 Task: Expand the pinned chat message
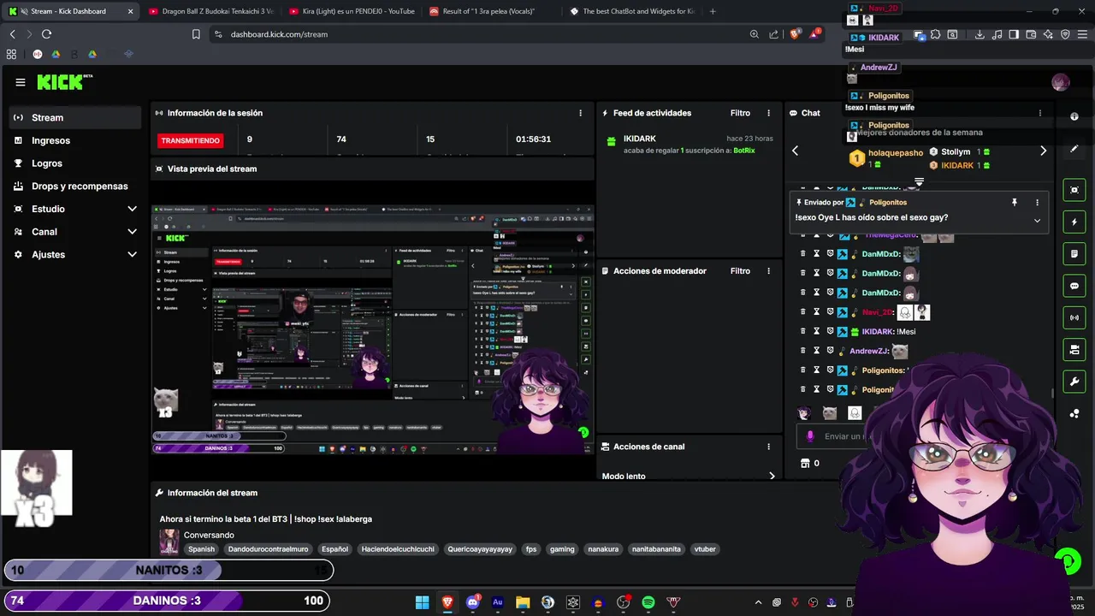click(x=1037, y=221)
